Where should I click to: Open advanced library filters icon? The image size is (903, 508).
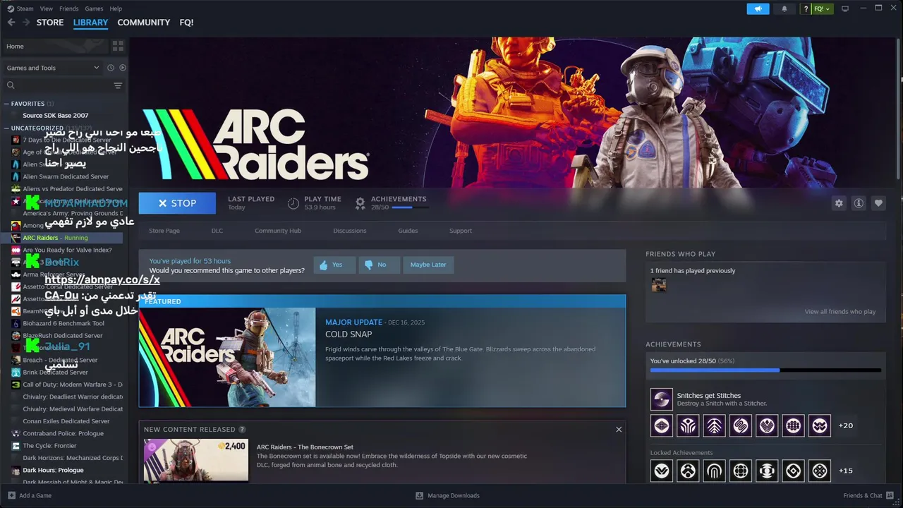(118, 85)
